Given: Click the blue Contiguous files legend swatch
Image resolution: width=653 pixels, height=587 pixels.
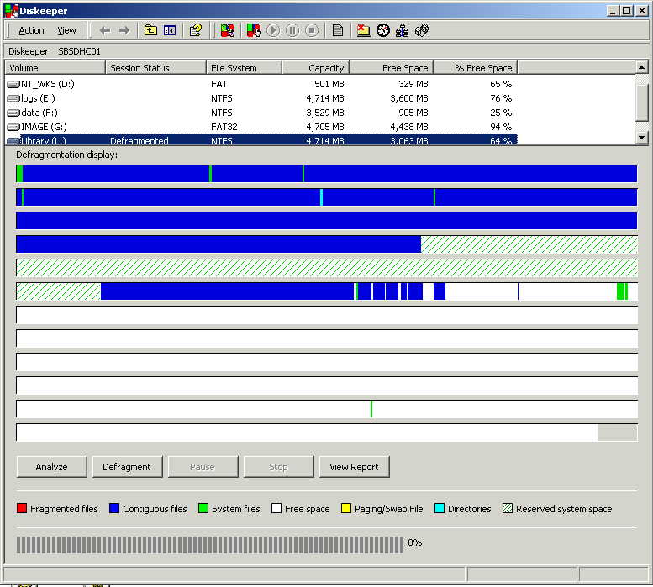Looking at the screenshot, I should pos(114,508).
